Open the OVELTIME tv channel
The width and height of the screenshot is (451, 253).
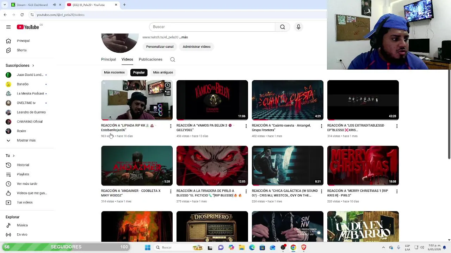[x=27, y=103]
